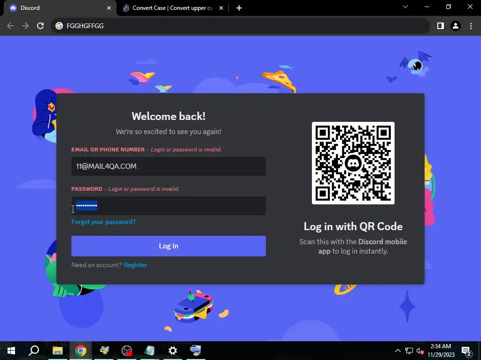481x360 pixels.
Task: Click the EMAIL OR PHONE NUMBER label
Action: [108, 150]
